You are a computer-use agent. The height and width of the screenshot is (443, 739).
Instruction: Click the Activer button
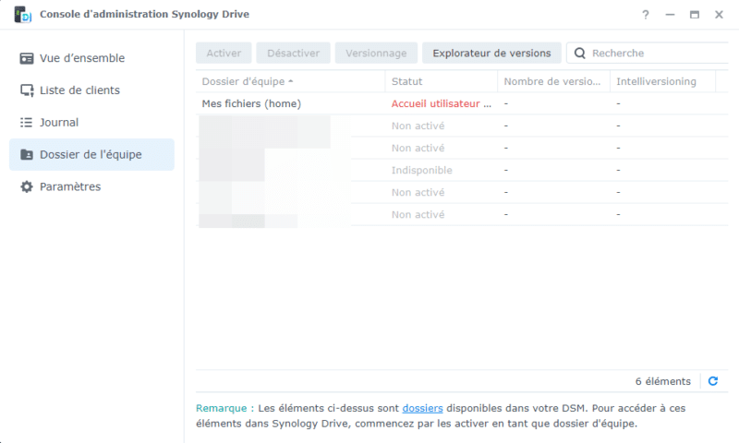224,54
